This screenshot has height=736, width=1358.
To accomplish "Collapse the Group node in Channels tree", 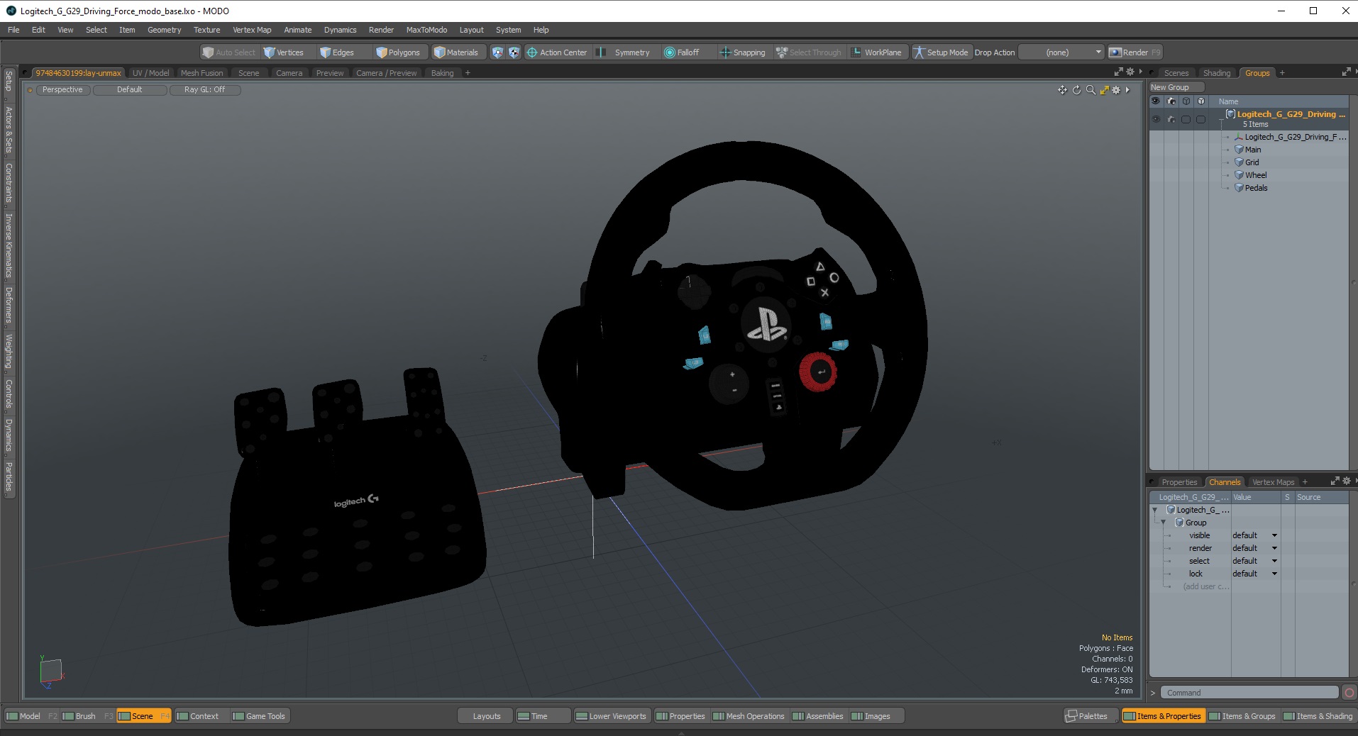I will pyautogui.click(x=1163, y=523).
